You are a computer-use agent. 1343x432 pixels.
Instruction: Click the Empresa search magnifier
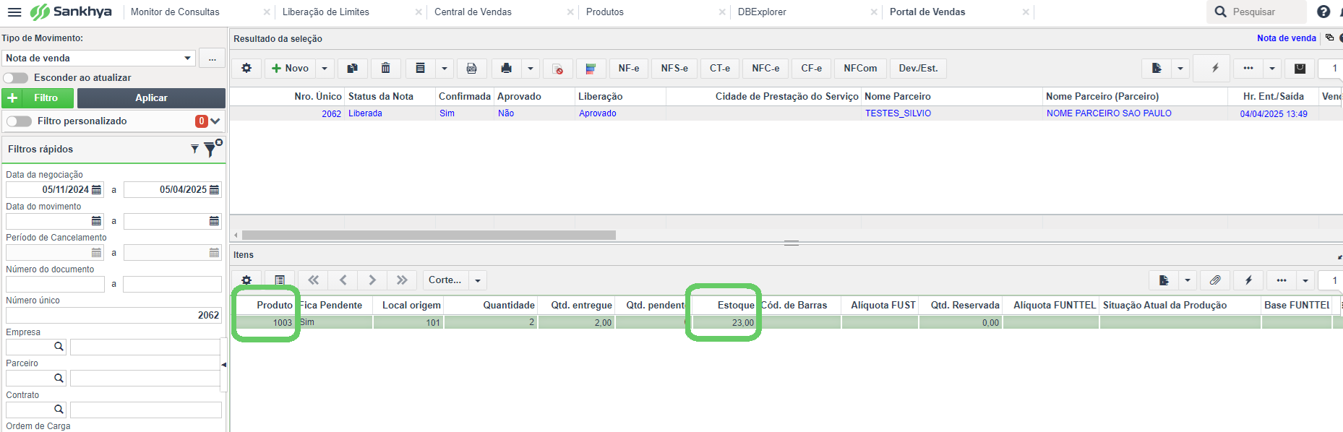pyautogui.click(x=59, y=347)
